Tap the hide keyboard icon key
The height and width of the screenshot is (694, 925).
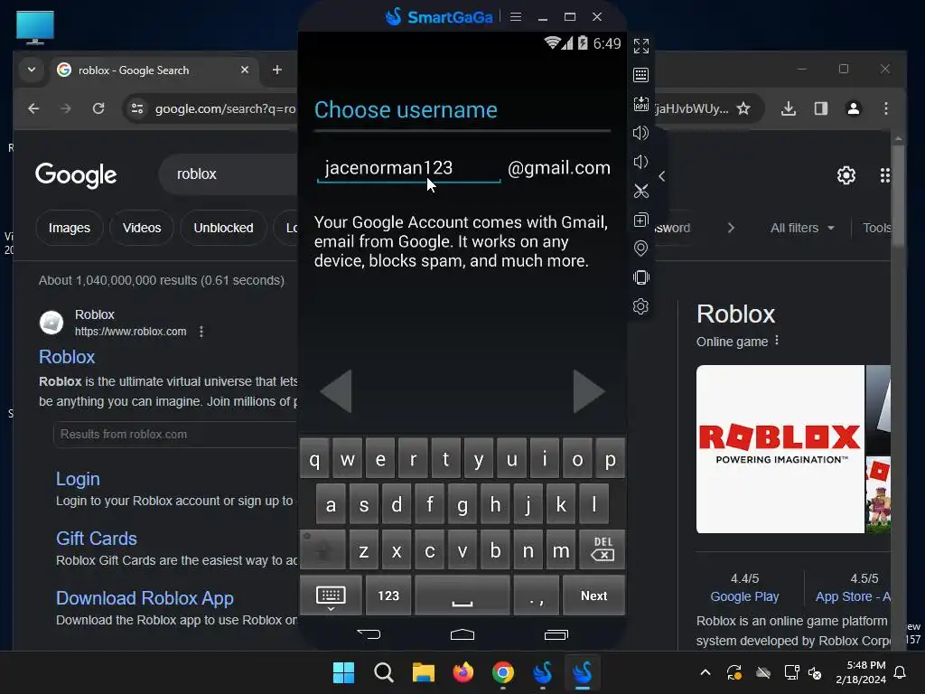tap(331, 596)
